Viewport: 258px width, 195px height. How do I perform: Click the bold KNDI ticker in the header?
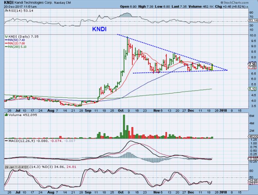pyautogui.click(x=9, y=2)
